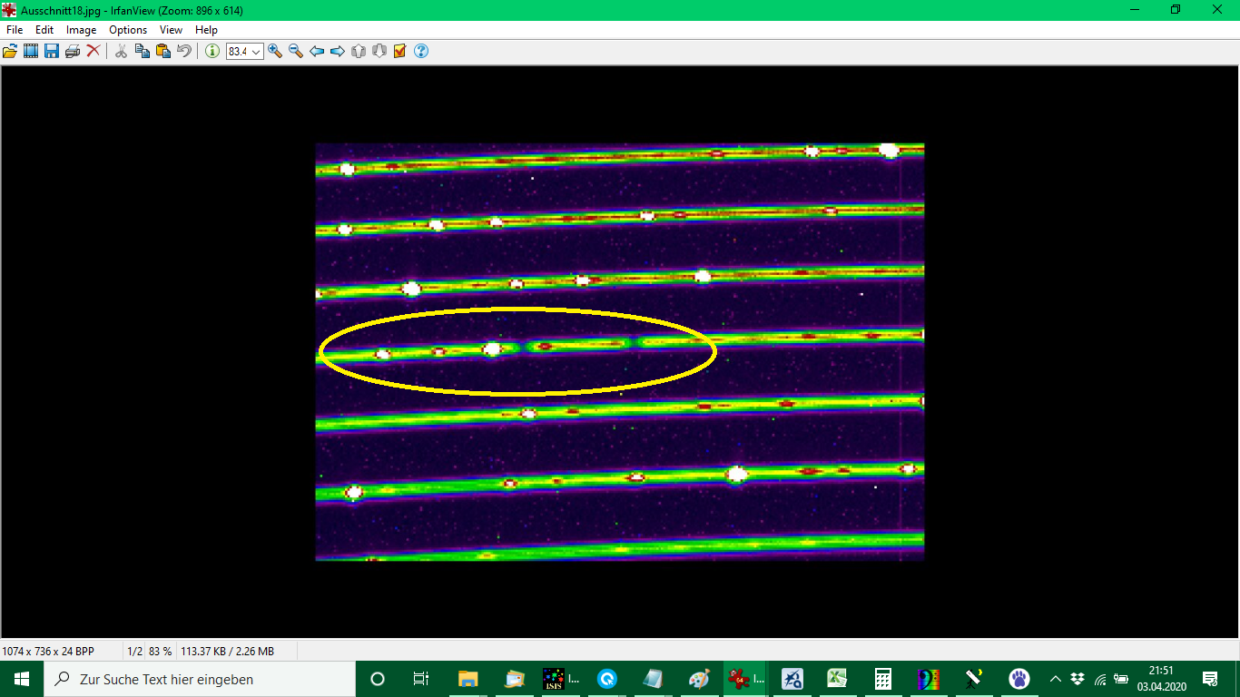Go to next image with right arrow
This screenshot has height=697, width=1240.
click(338, 52)
